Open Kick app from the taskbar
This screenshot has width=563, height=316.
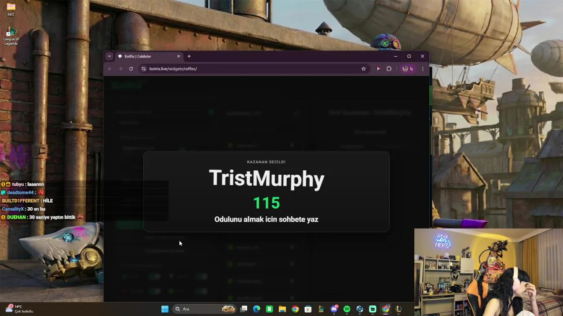(x=373, y=309)
